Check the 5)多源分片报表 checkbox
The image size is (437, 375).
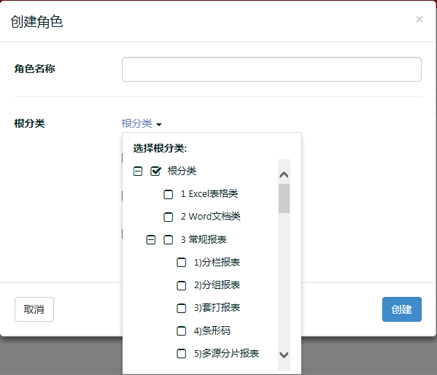coord(182,354)
